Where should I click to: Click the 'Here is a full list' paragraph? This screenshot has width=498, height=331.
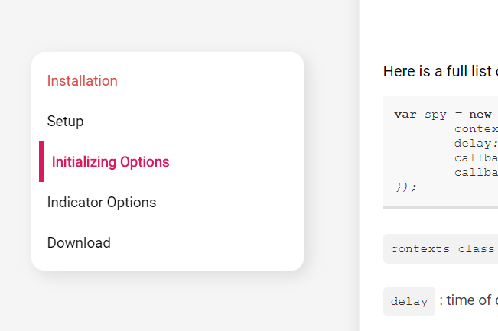[441, 71]
